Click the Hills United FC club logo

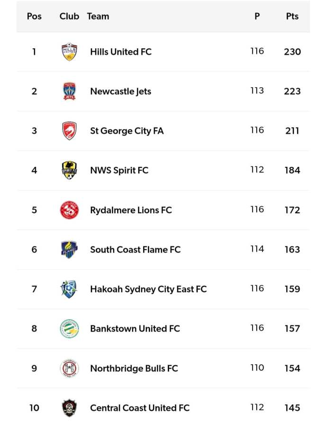click(x=70, y=52)
